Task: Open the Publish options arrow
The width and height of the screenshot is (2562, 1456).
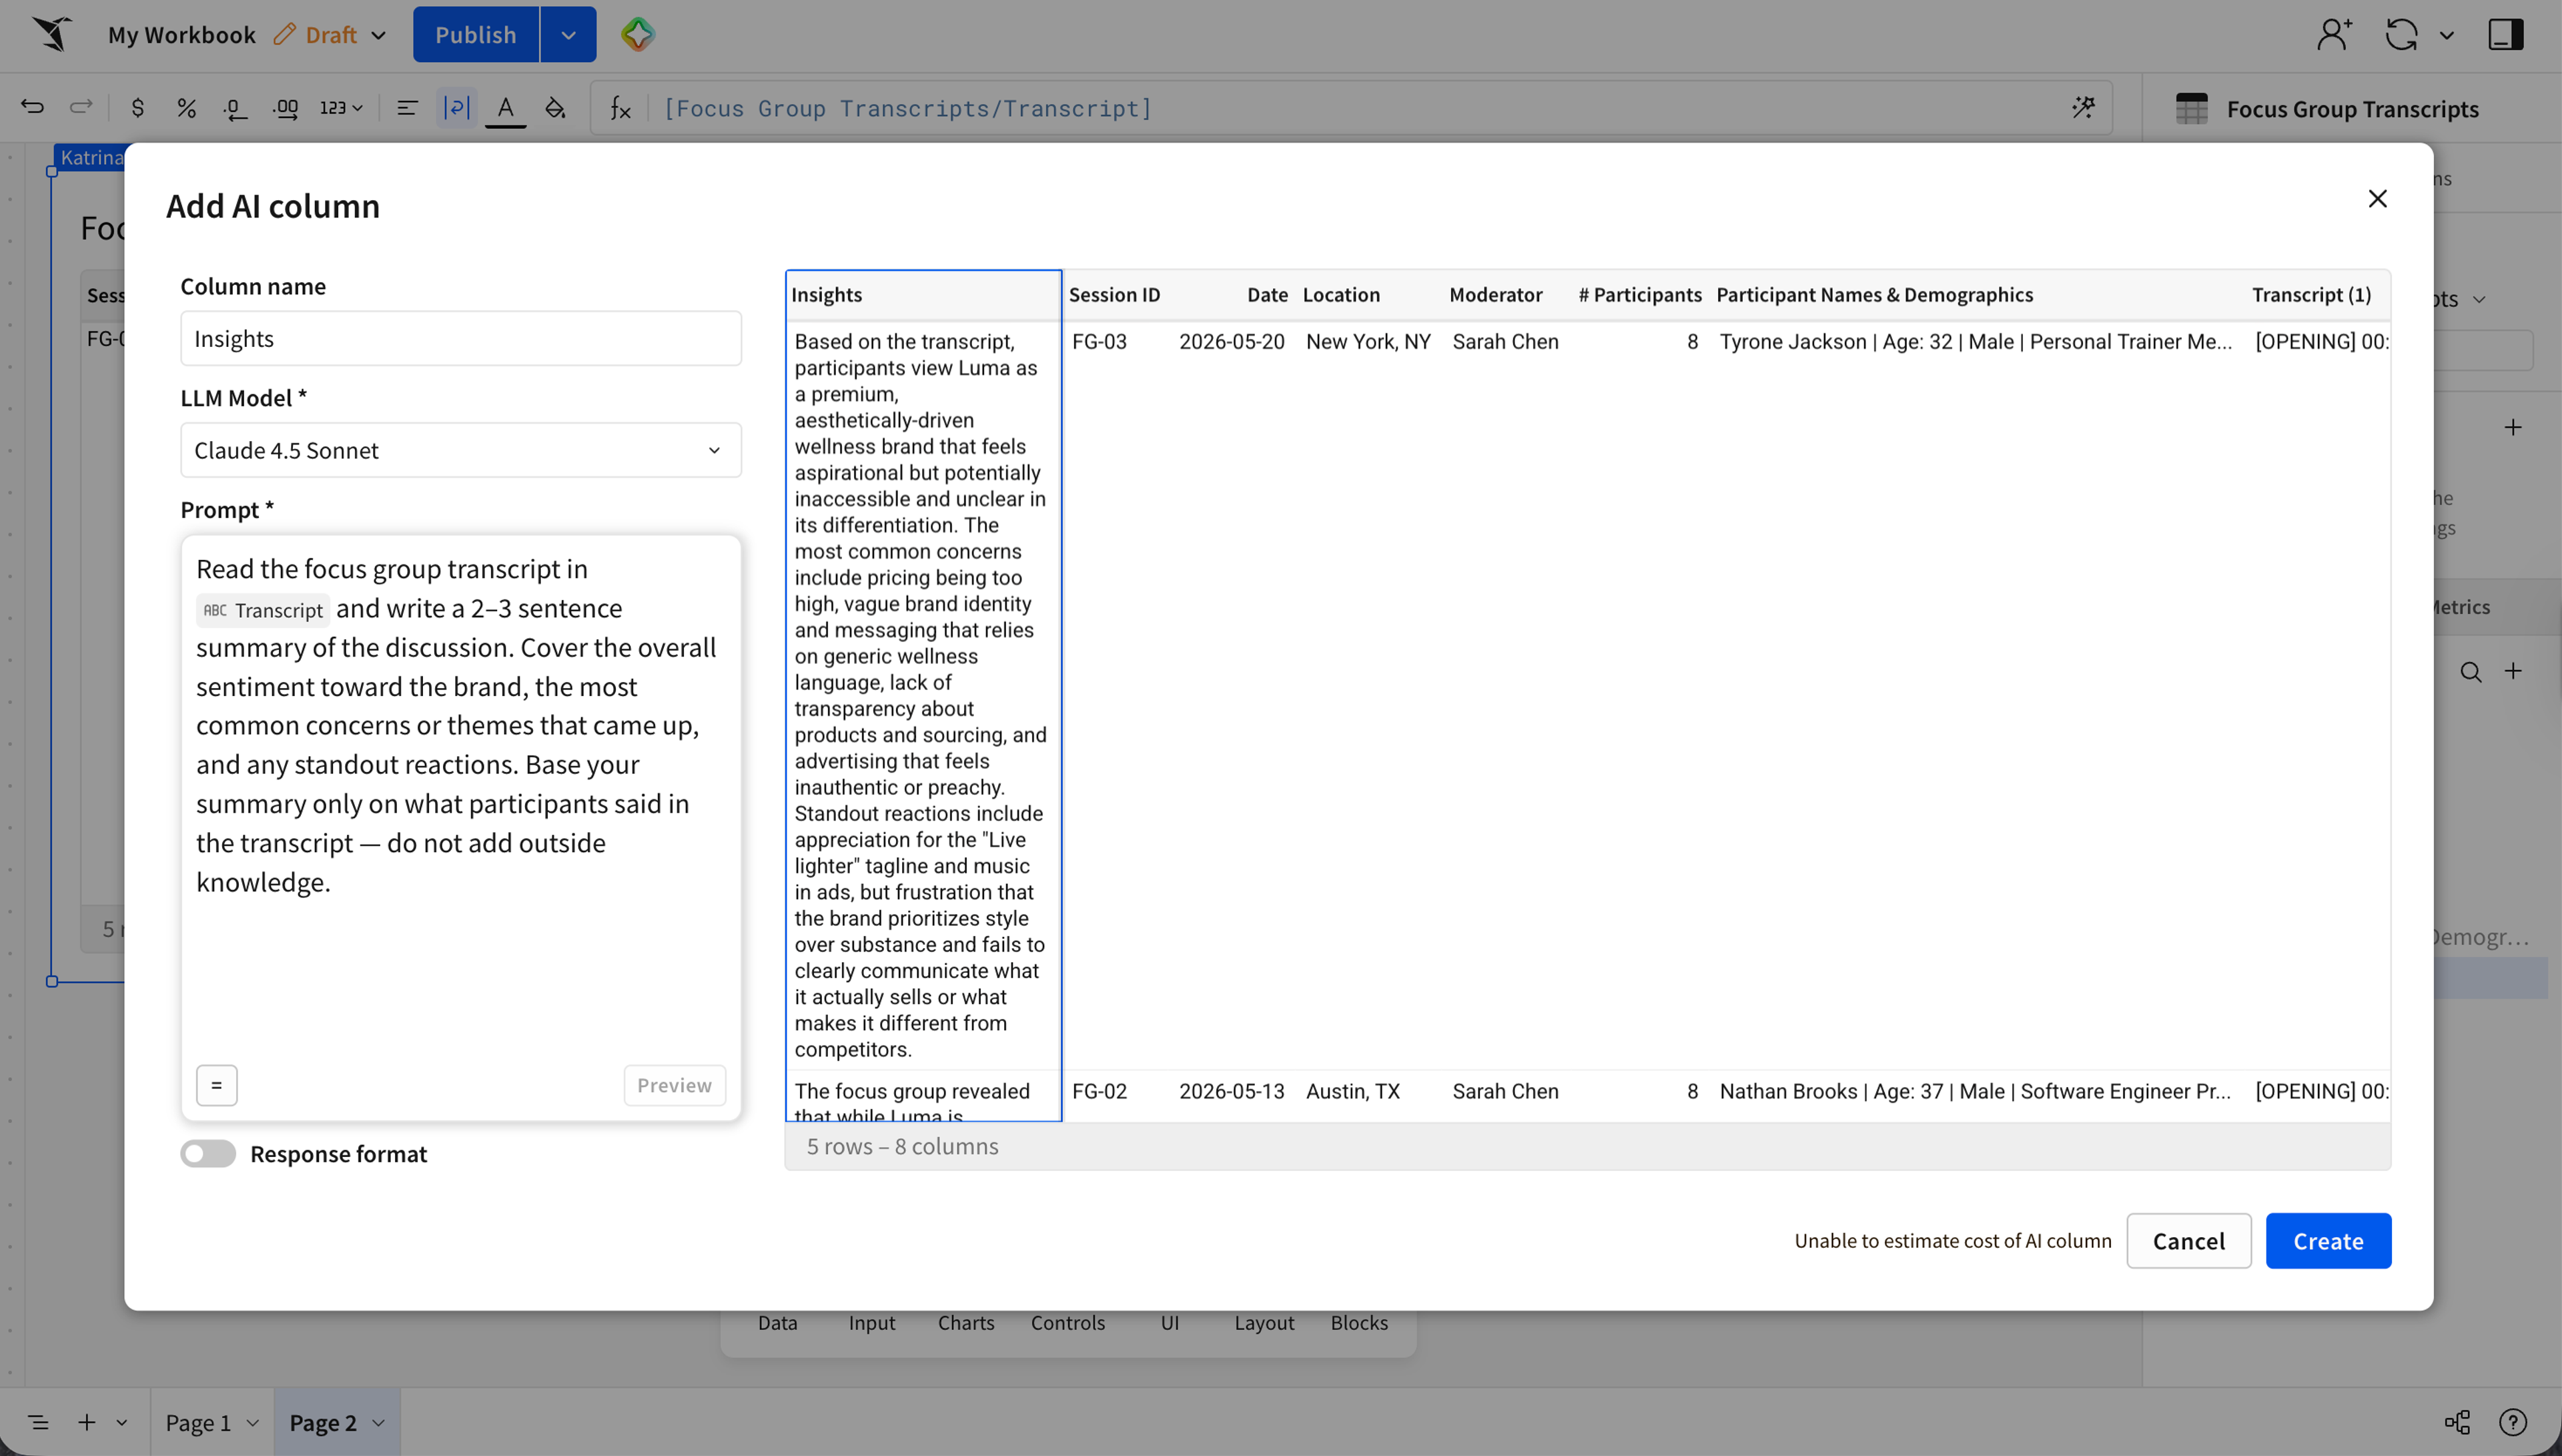Action: tap(568, 34)
